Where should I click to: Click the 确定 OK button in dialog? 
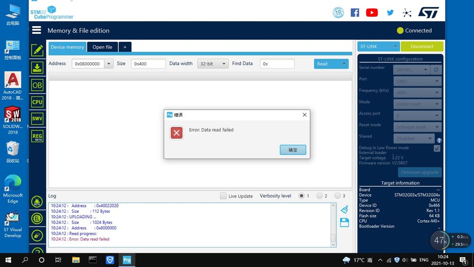tap(293, 150)
